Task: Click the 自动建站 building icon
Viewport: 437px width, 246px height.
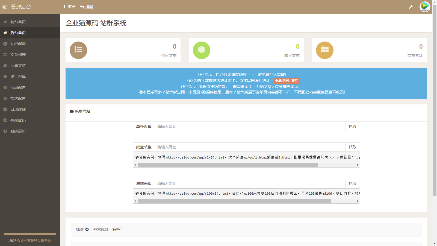Action: pos(5,109)
